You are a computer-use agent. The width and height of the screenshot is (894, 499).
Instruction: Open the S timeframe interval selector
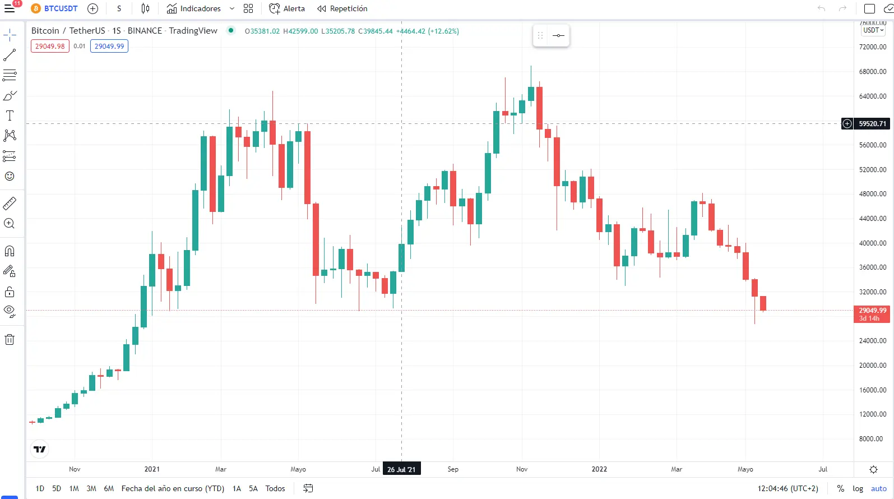pyautogui.click(x=119, y=8)
